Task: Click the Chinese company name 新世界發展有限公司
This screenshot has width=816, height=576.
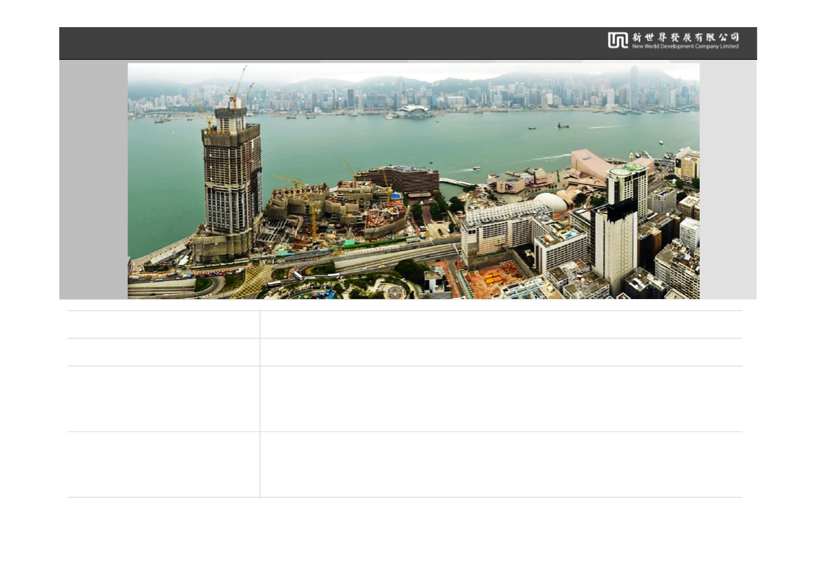Action: (x=685, y=37)
